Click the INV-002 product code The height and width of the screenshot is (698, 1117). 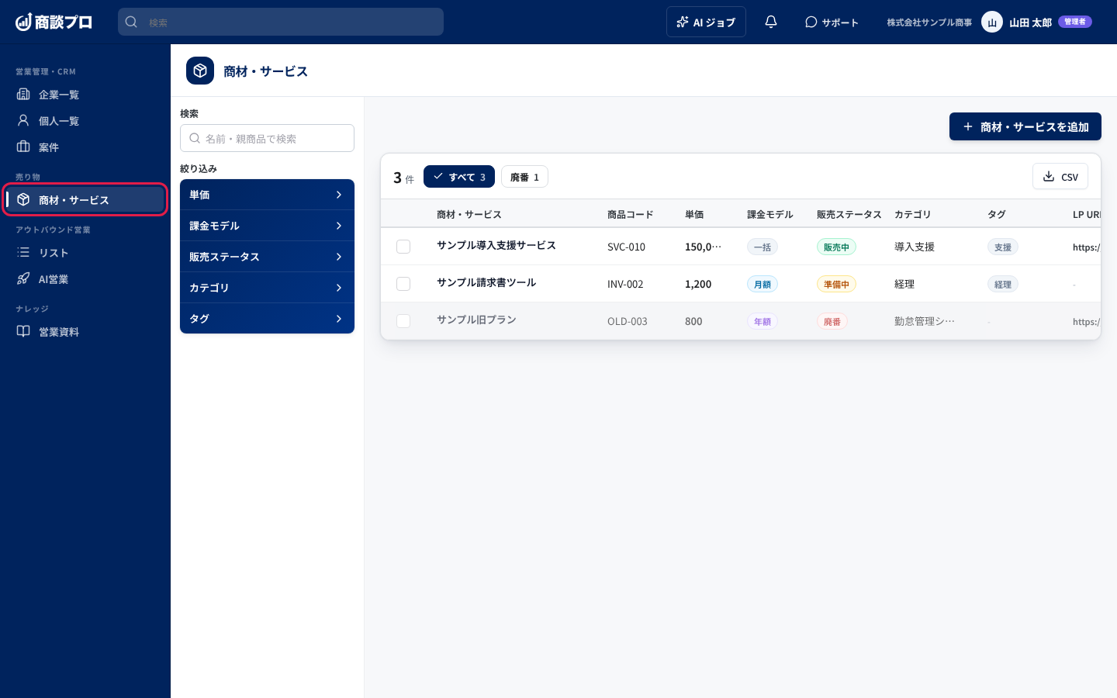625,284
